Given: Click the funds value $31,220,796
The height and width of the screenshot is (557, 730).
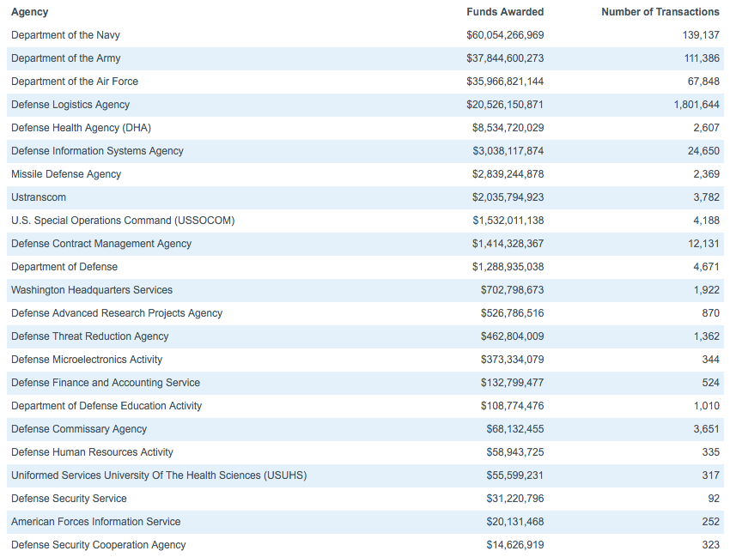Looking at the screenshot, I should tap(515, 499).
